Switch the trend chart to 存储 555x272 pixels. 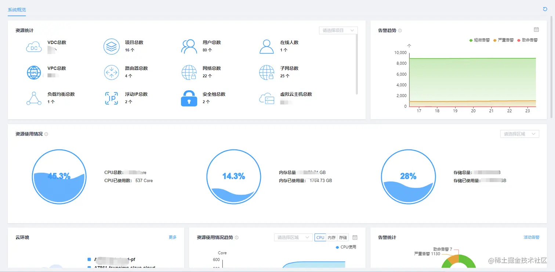(x=343, y=237)
